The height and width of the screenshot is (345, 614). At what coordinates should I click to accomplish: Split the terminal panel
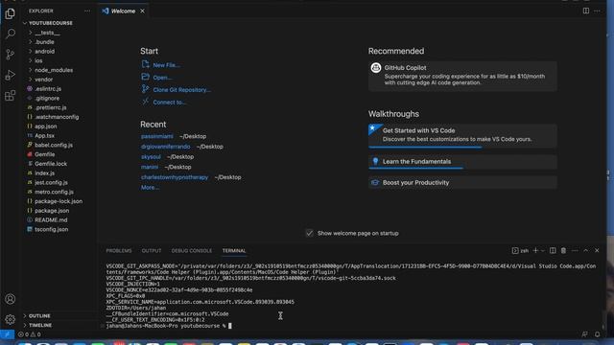click(553, 250)
